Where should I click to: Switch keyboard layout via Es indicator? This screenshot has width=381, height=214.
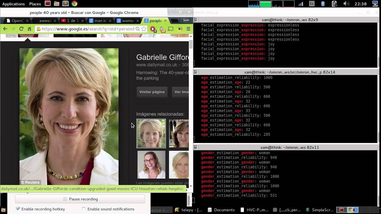click(x=312, y=4)
